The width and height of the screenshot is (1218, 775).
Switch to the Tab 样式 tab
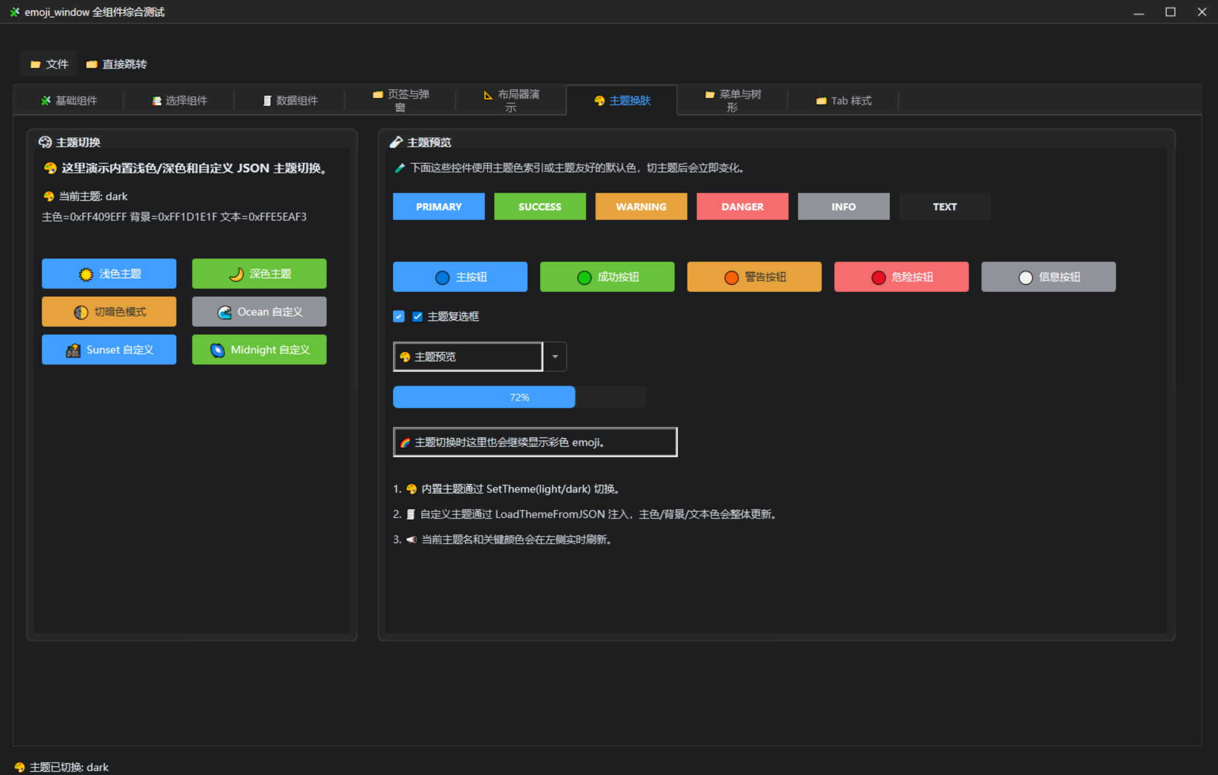[843, 101]
